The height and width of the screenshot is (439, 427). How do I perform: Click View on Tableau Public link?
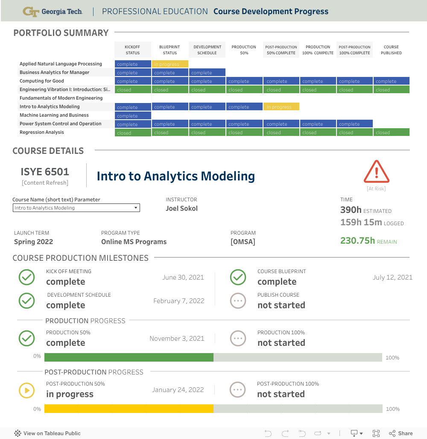point(47,433)
